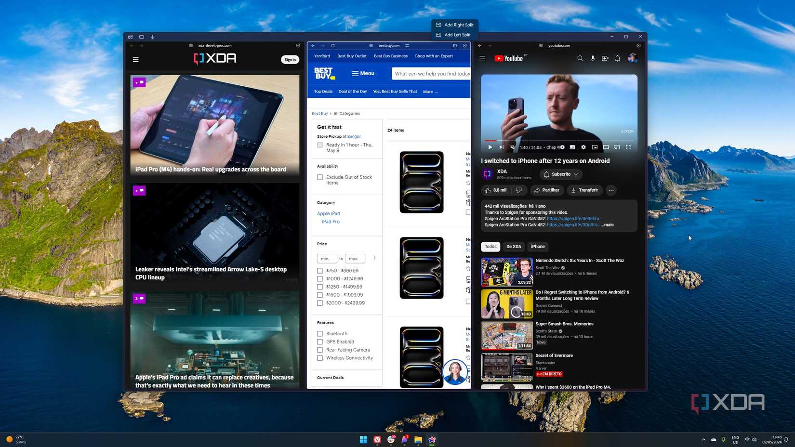
Task: Skip to next YouTube video
Action: 502,147
